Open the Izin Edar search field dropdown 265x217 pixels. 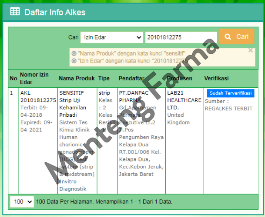pyautogui.click(x=112, y=37)
